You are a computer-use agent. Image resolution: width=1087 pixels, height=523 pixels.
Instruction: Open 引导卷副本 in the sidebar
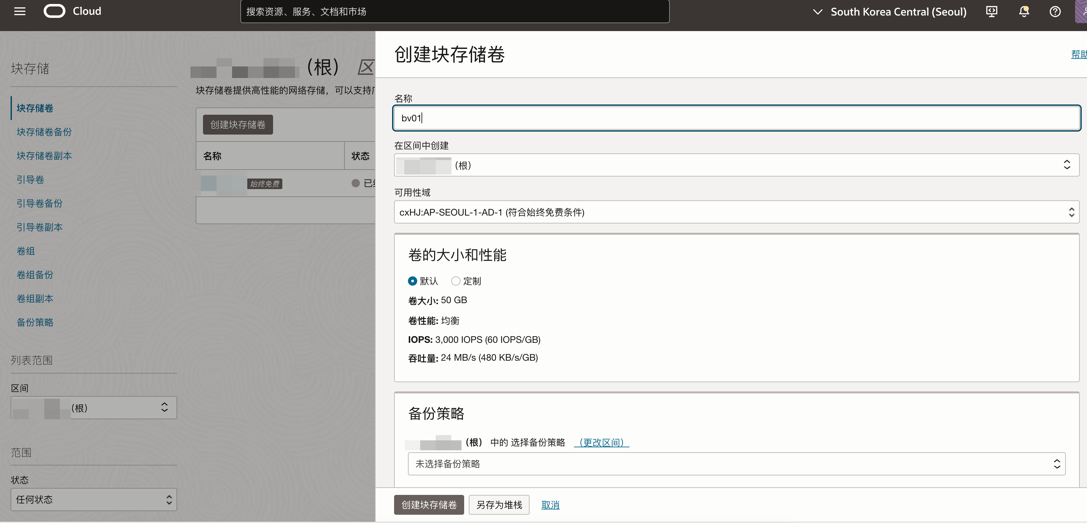(x=40, y=227)
